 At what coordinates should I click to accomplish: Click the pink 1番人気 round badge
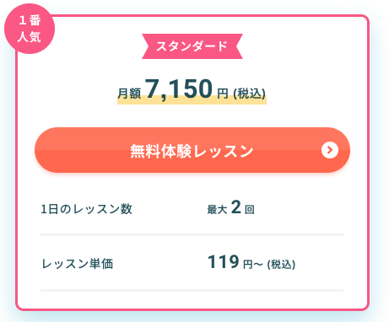point(30,29)
